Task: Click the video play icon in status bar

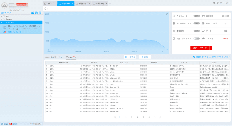Action: pos(10,124)
